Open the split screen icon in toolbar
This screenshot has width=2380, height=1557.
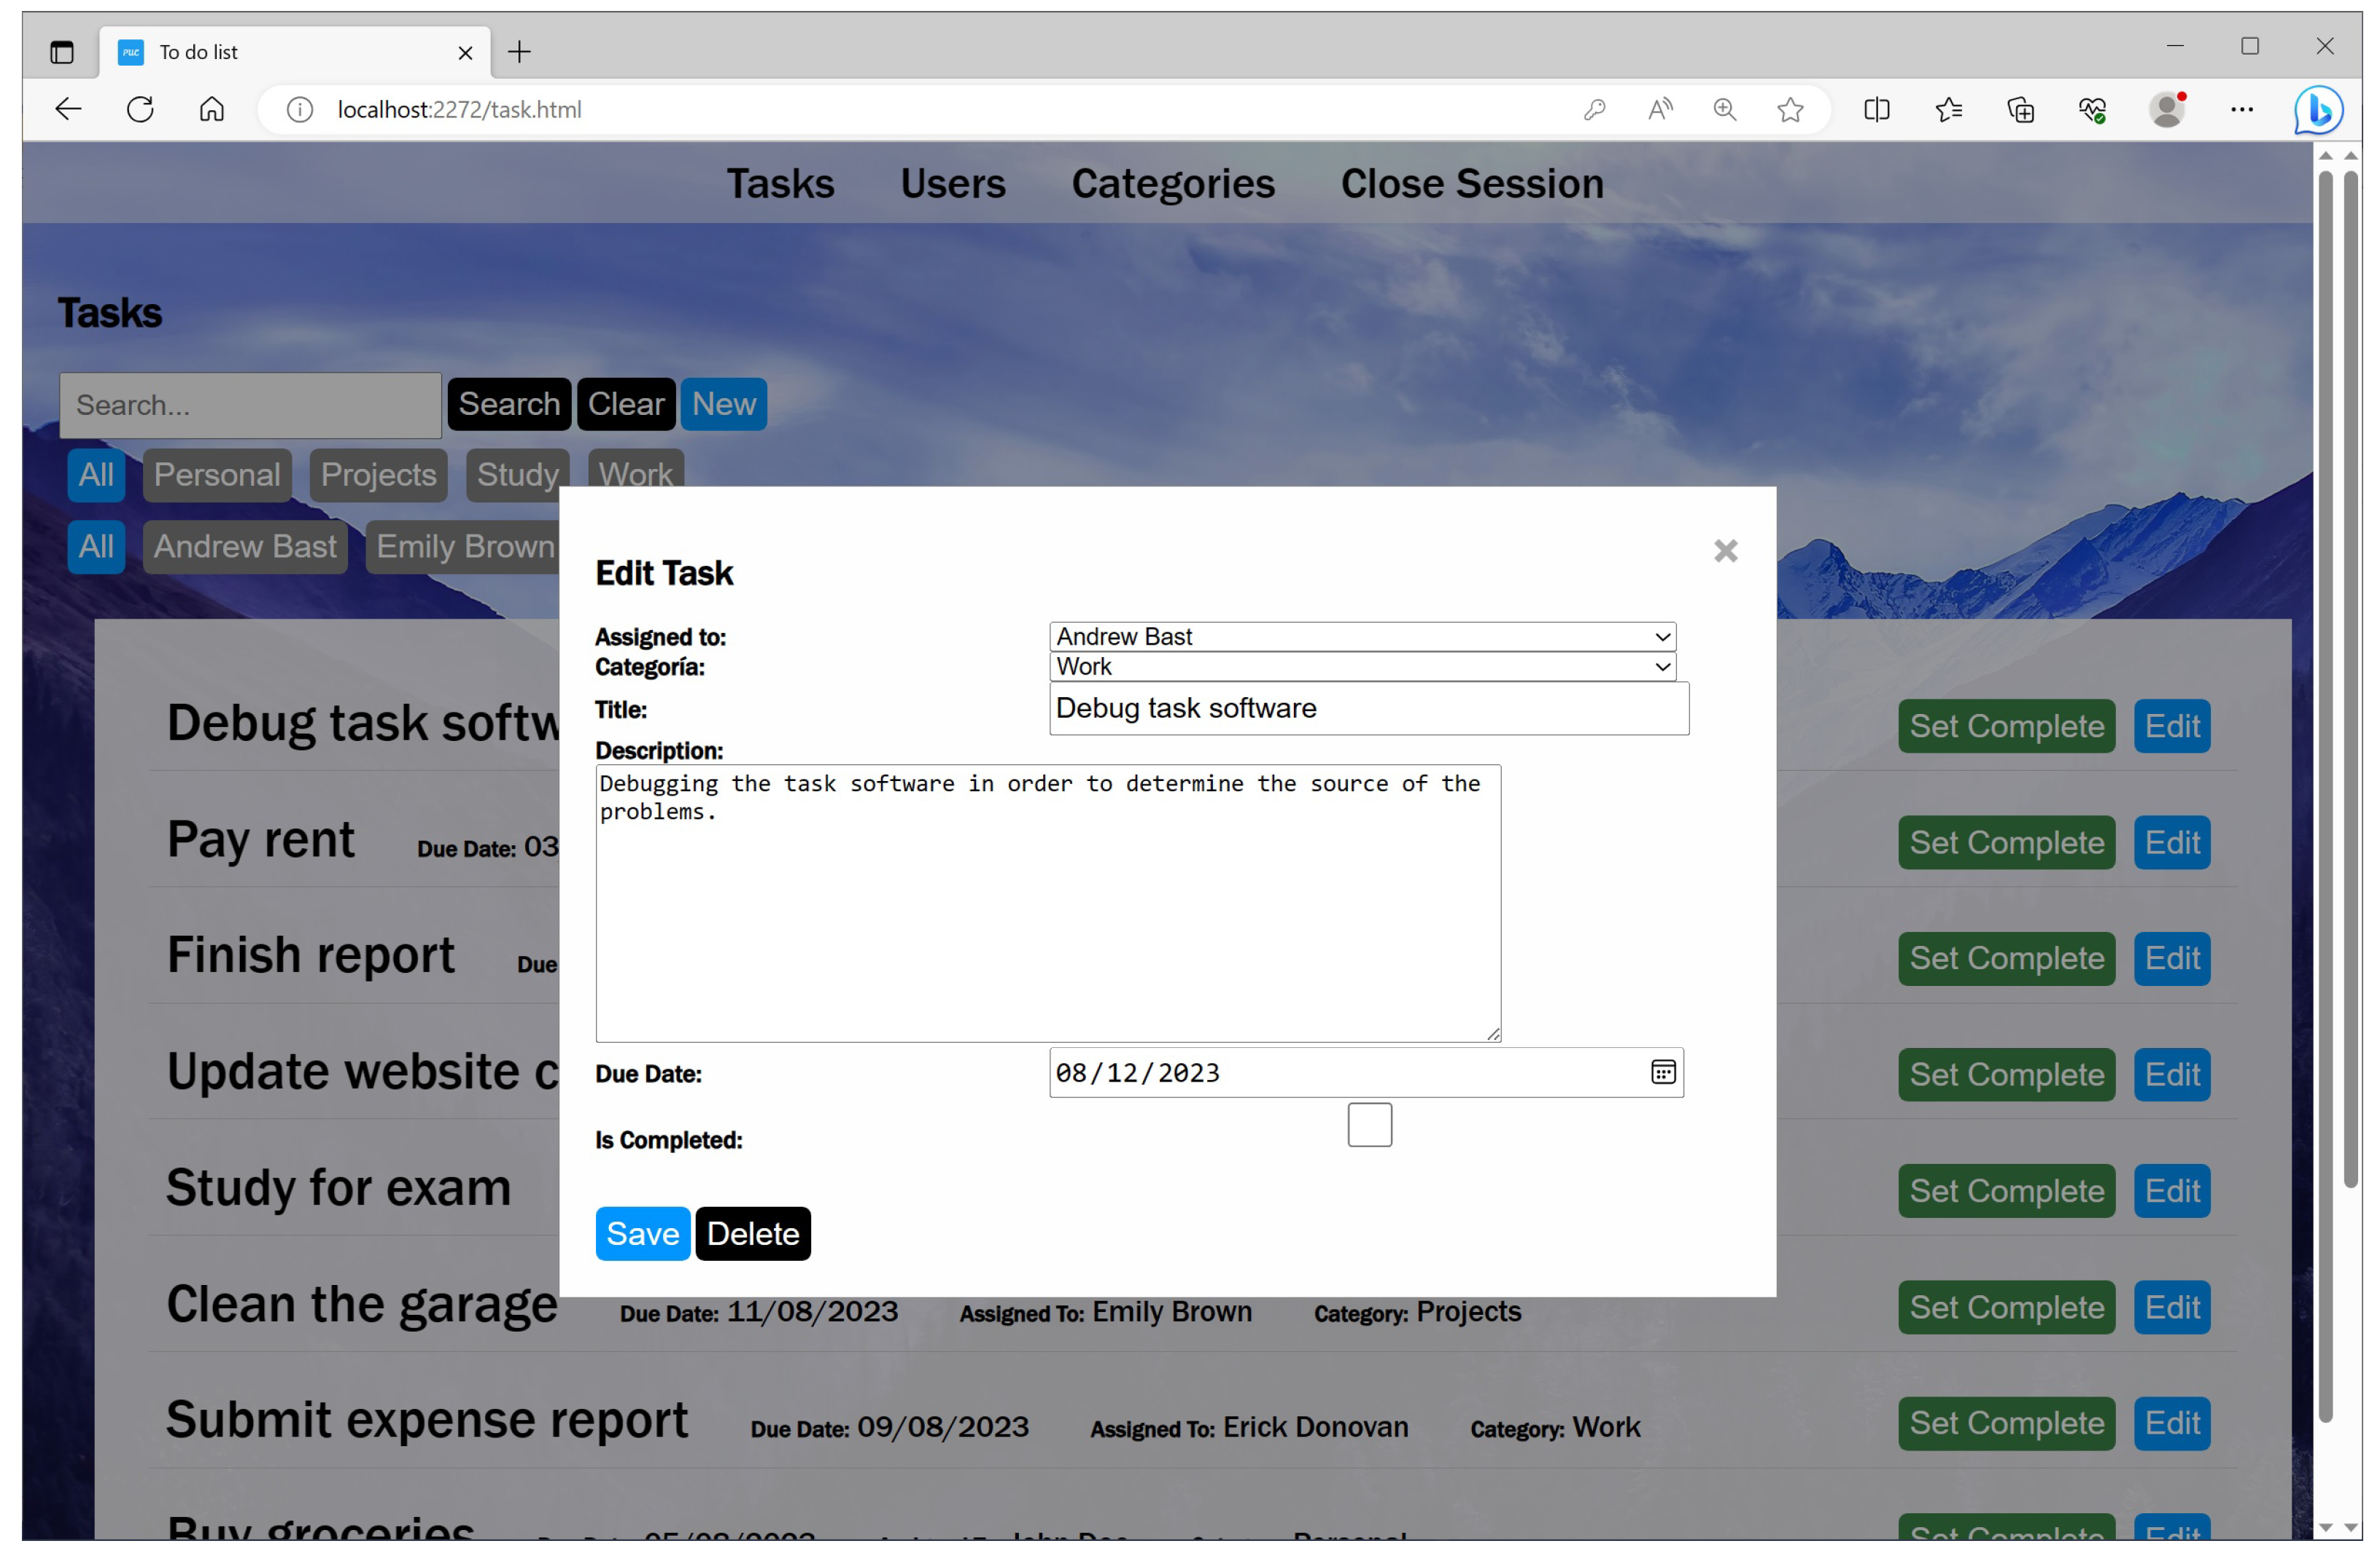click(1876, 109)
